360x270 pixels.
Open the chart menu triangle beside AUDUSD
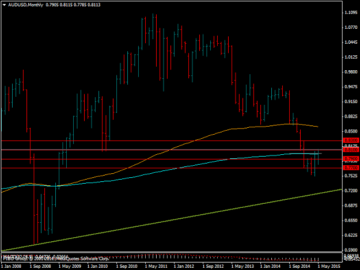pos(4,5)
